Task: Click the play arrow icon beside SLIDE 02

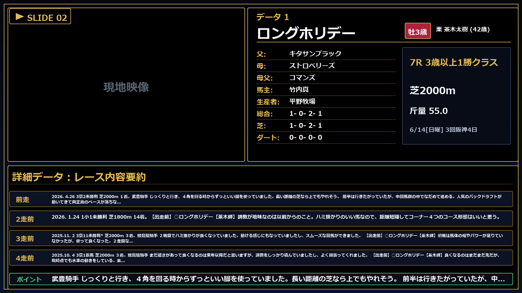Action: pyautogui.click(x=20, y=17)
